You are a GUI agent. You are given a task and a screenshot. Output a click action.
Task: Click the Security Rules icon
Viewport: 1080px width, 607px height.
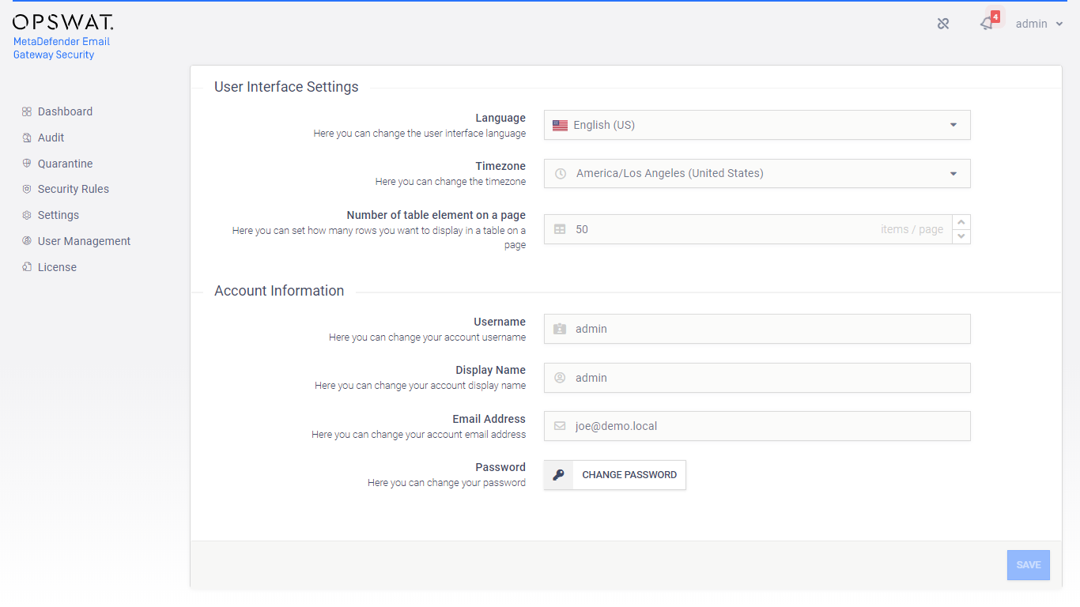[27, 189]
